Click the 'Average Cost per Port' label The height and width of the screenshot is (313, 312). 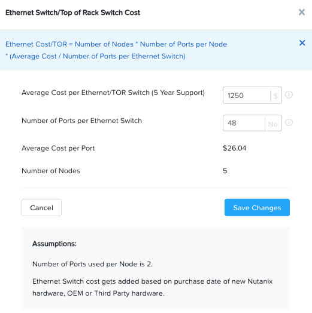[58, 148]
